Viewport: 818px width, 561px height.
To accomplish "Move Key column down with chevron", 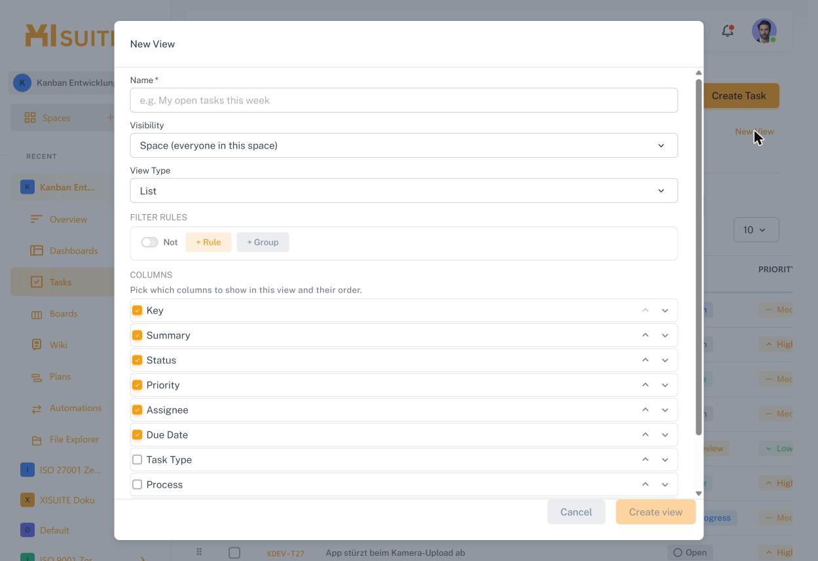I will click(665, 310).
